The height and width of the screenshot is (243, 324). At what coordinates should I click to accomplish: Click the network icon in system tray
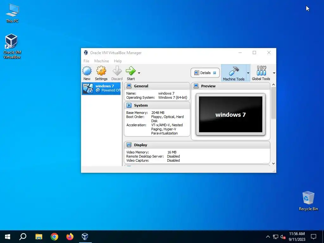point(276,237)
